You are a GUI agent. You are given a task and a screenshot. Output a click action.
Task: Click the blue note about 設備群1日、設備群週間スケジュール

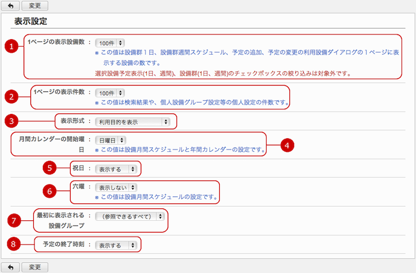point(247,58)
